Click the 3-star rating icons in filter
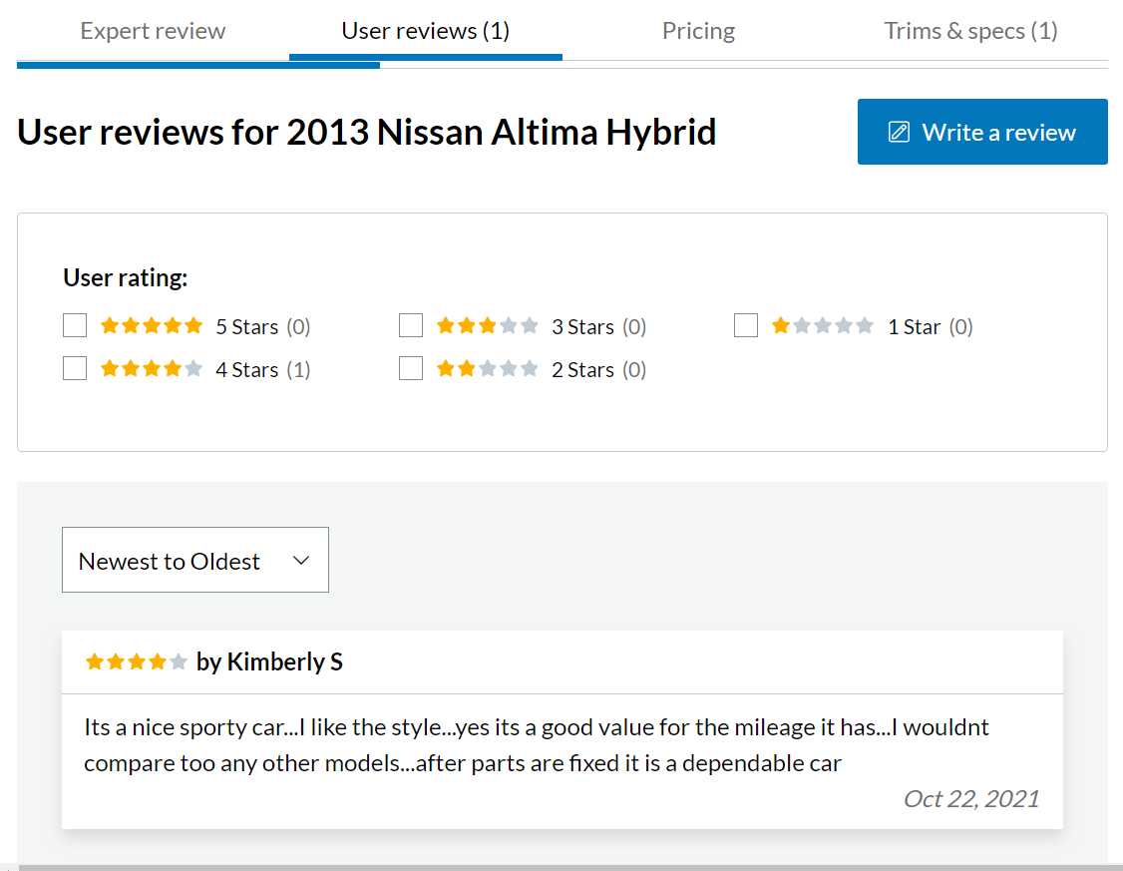This screenshot has height=871, width=1123. click(x=487, y=326)
